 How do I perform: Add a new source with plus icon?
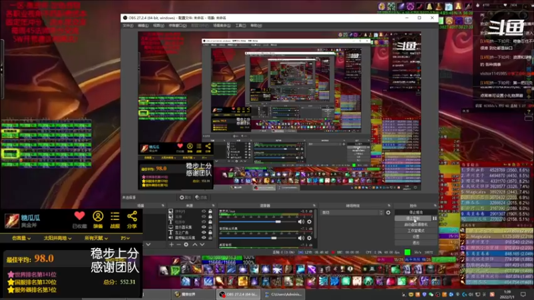tap(172, 244)
